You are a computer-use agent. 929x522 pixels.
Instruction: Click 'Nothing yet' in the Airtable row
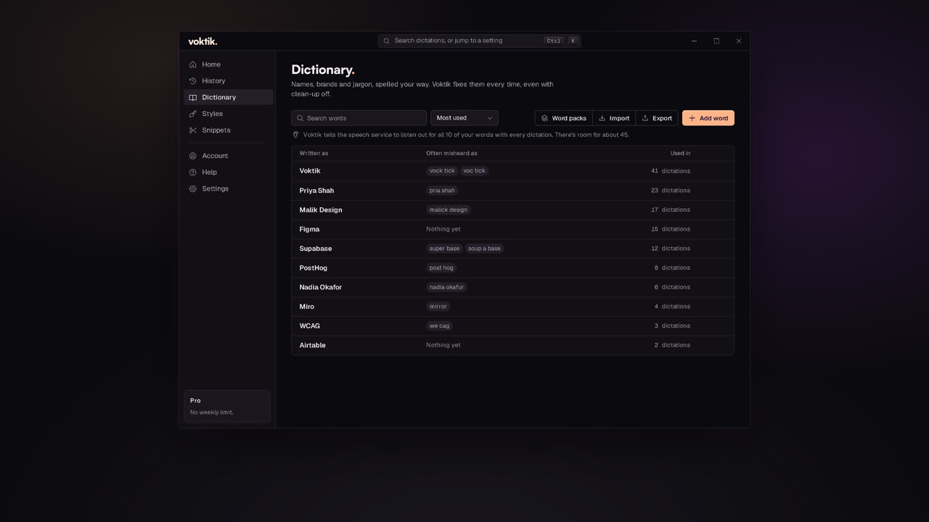click(x=443, y=345)
